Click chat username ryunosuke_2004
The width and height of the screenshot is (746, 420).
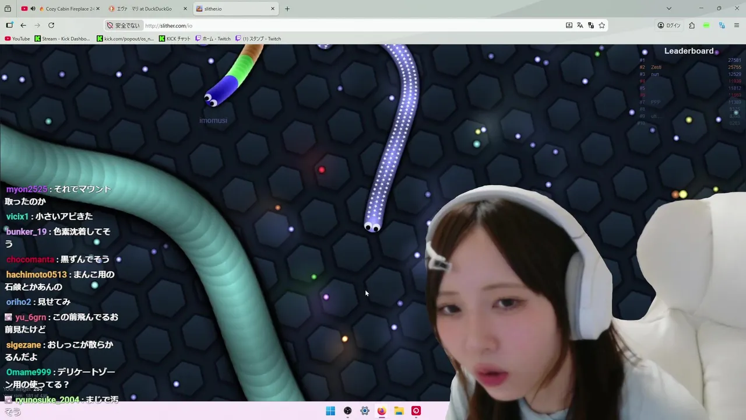[x=47, y=400]
